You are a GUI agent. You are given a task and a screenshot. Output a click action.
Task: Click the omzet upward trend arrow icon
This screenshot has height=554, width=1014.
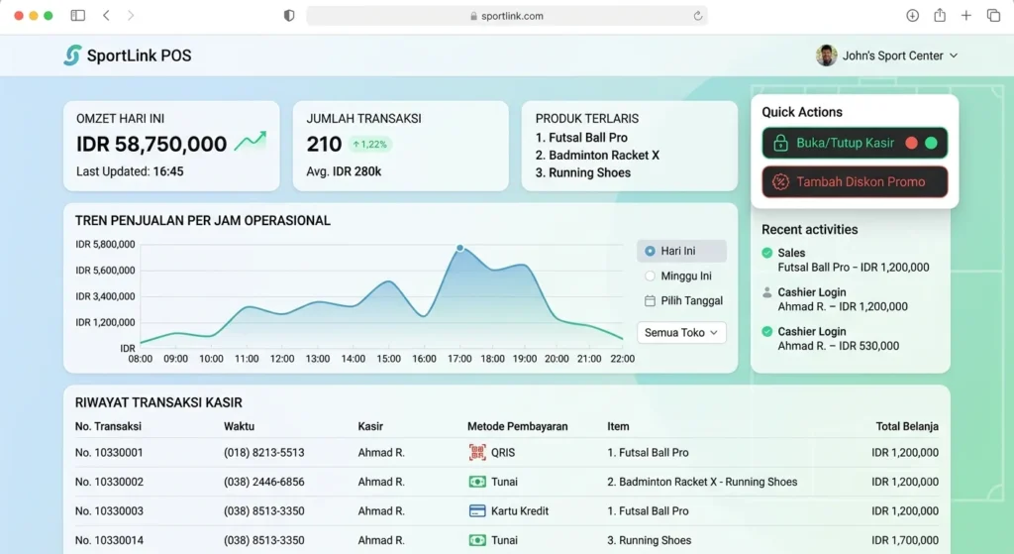click(251, 141)
